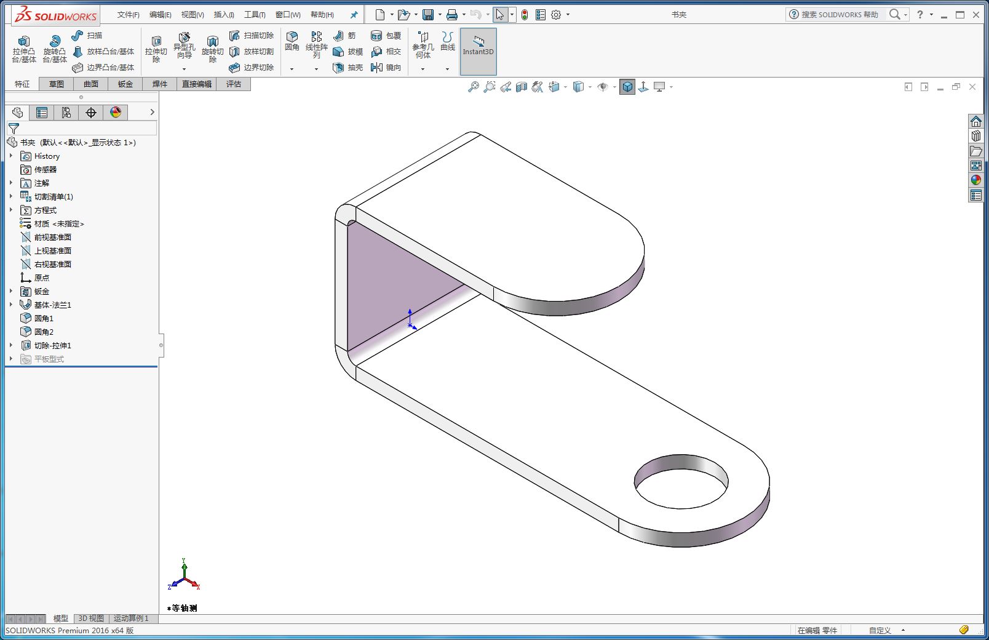Open the appearances color wheel in task pane
989x640 pixels.
[x=976, y=180]
